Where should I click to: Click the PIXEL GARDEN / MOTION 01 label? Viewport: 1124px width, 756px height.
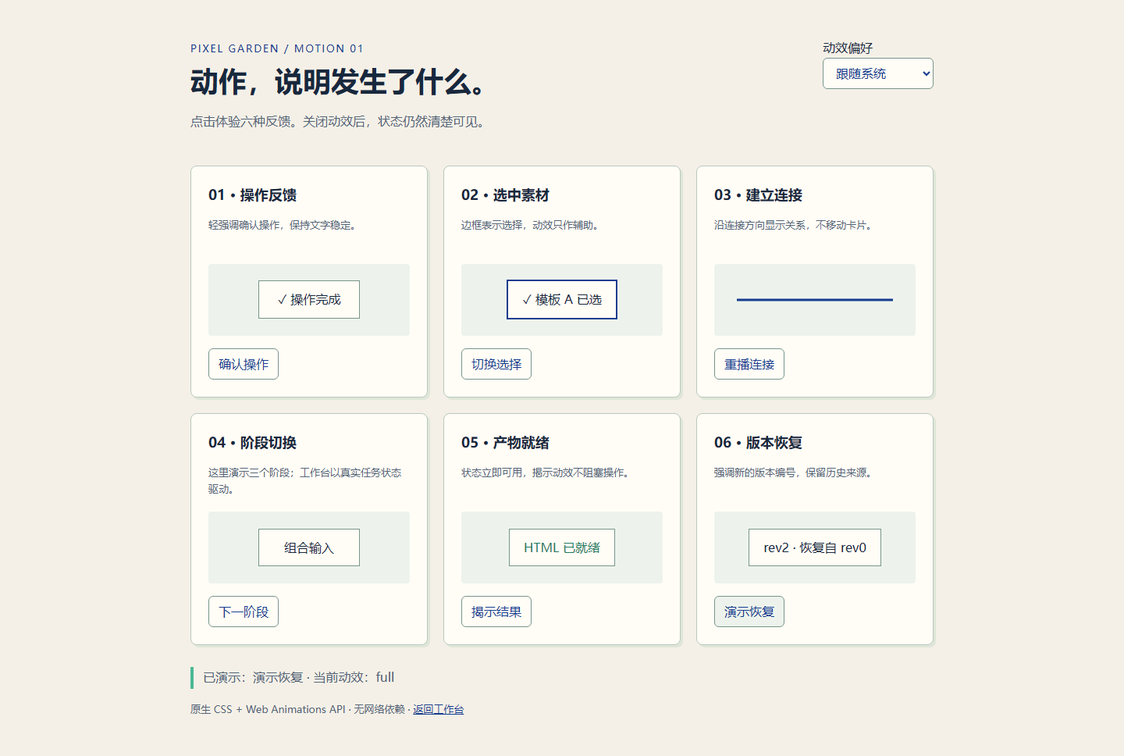click(277, 48)
